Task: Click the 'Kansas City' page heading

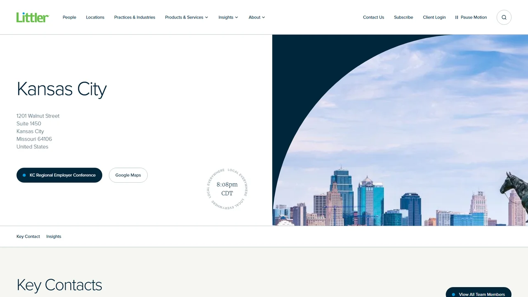Action: 62,89
